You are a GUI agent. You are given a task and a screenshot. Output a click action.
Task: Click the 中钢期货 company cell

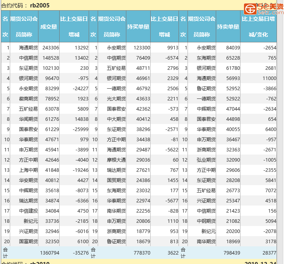click(x=206, y=221)
